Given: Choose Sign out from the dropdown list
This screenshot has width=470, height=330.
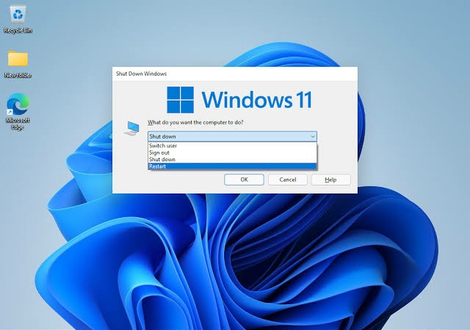Looking at the screenshot, I should coord(232,153).
